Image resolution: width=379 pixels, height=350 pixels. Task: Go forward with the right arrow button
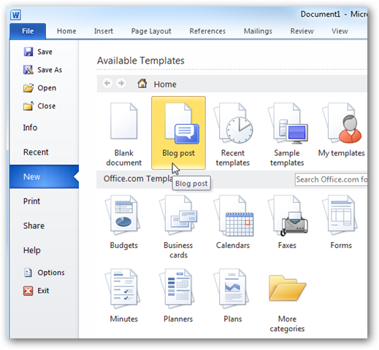pos(121,83)
